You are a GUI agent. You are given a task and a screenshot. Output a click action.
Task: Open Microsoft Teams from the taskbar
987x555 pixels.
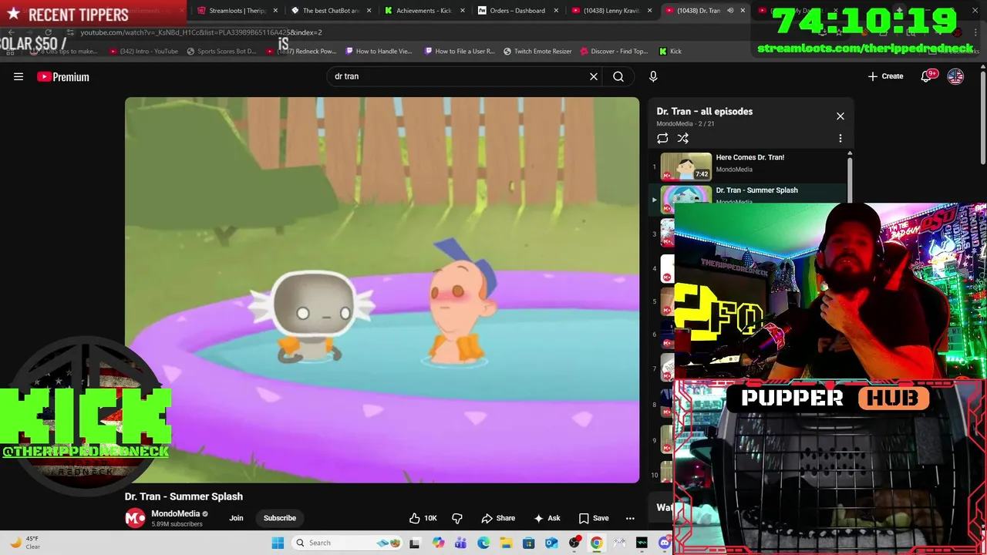(x=460, y=543)
